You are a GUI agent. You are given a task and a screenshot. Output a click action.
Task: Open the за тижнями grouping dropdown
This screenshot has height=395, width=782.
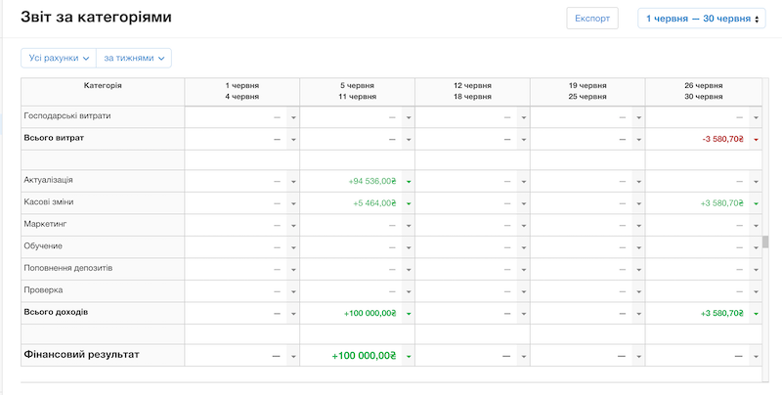[x=134, y=58]
